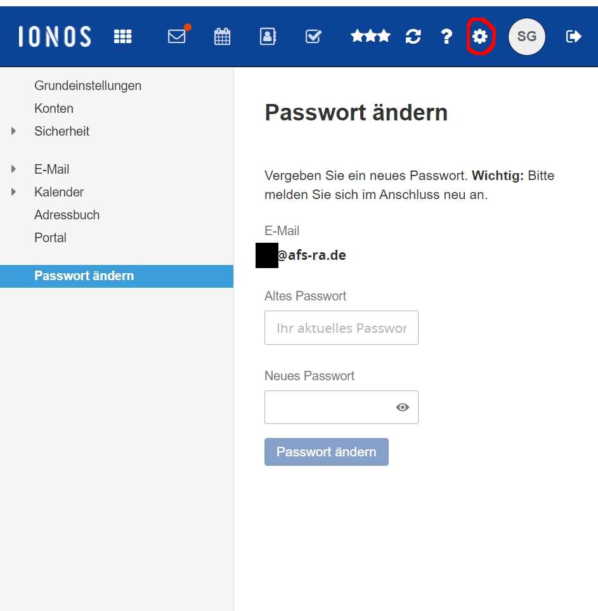The height and width of the screenshot is (611, 598).
Task: Select Grundeinstellungen in the sidebar
Action: pos(88,86)
